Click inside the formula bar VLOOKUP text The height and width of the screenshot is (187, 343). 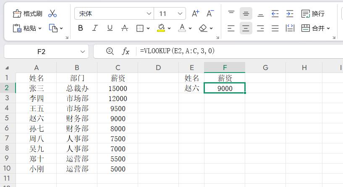[177, 51]
